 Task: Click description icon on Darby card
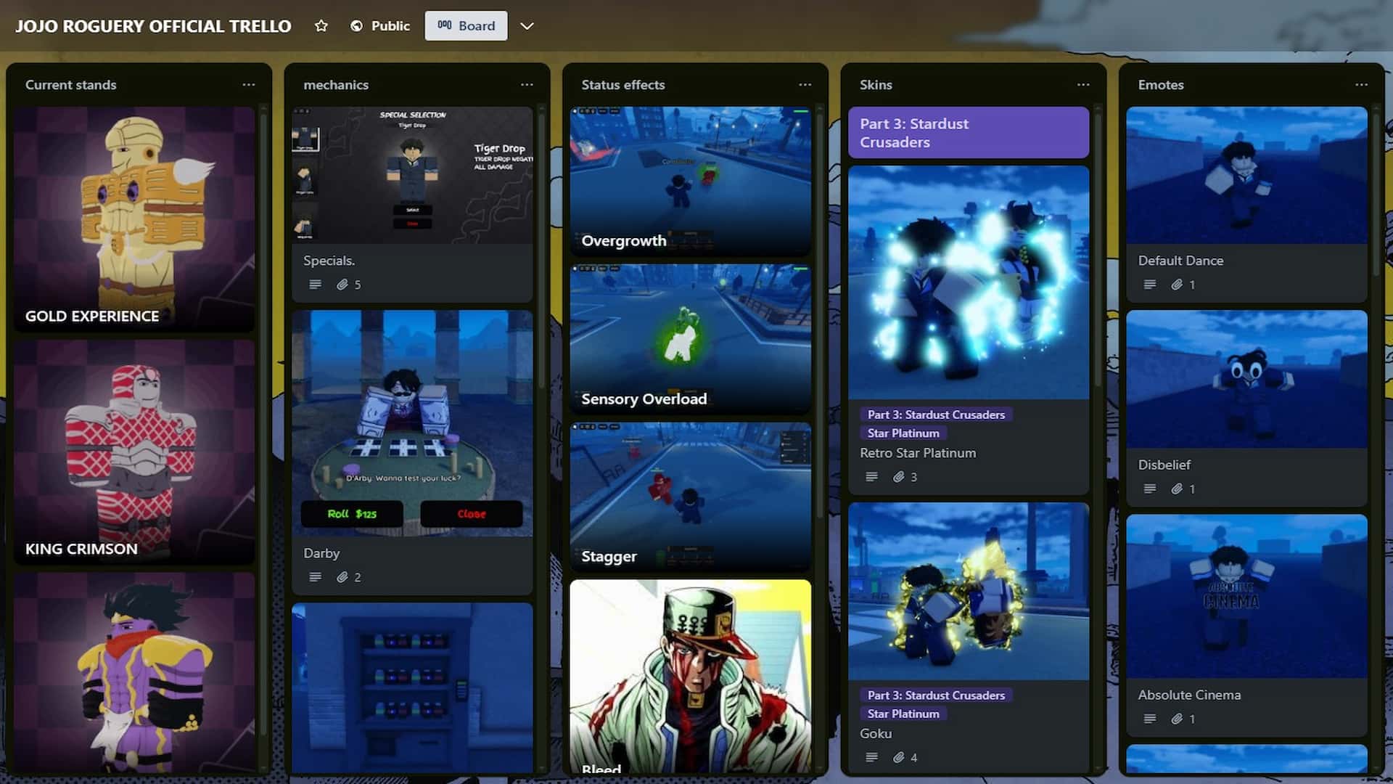[x=315, y=577]
